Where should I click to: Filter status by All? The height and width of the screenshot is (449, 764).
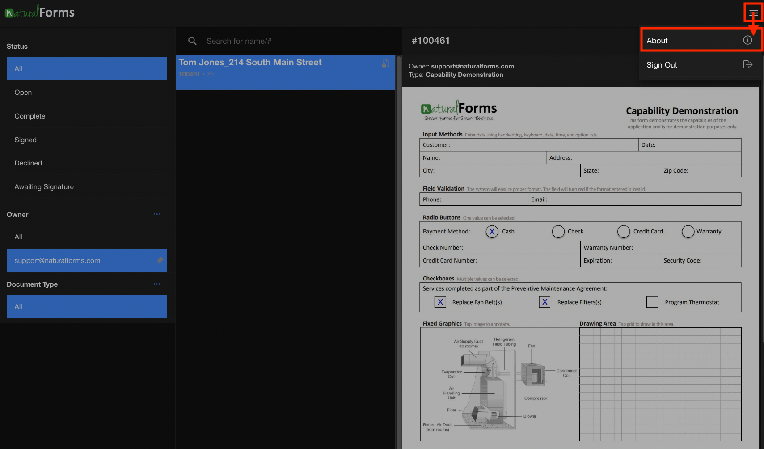coord(87,68)
